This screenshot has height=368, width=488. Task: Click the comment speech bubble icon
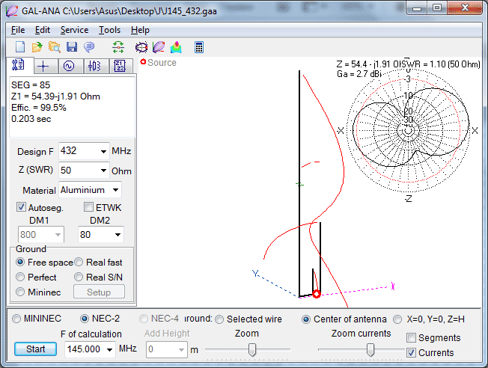[x=89, y=47]
